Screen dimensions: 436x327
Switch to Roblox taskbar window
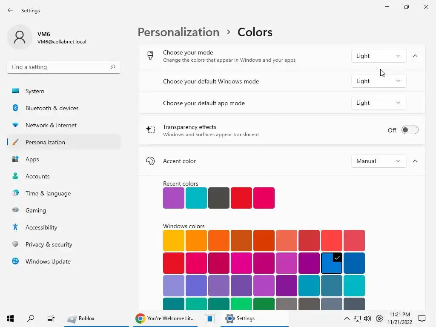pos(96,318)
